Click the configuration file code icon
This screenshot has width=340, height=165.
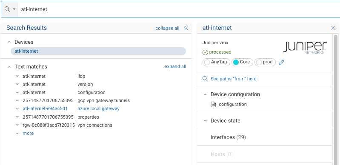pos(213,105)
